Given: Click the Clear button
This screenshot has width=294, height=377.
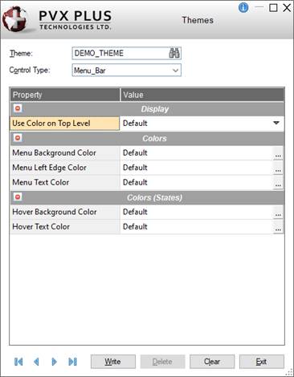Looking at the screenshot, I should [x=212, y=362].
